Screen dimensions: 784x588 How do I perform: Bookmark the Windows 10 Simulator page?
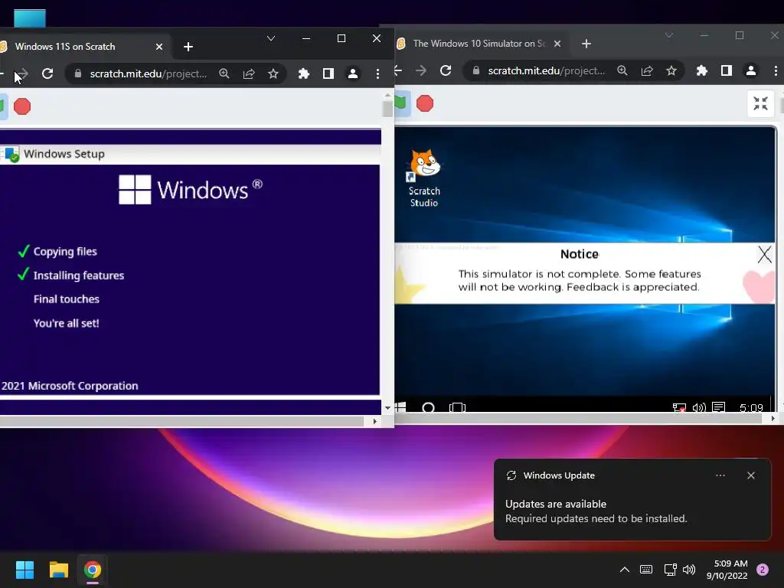click(x=671, y=70)
